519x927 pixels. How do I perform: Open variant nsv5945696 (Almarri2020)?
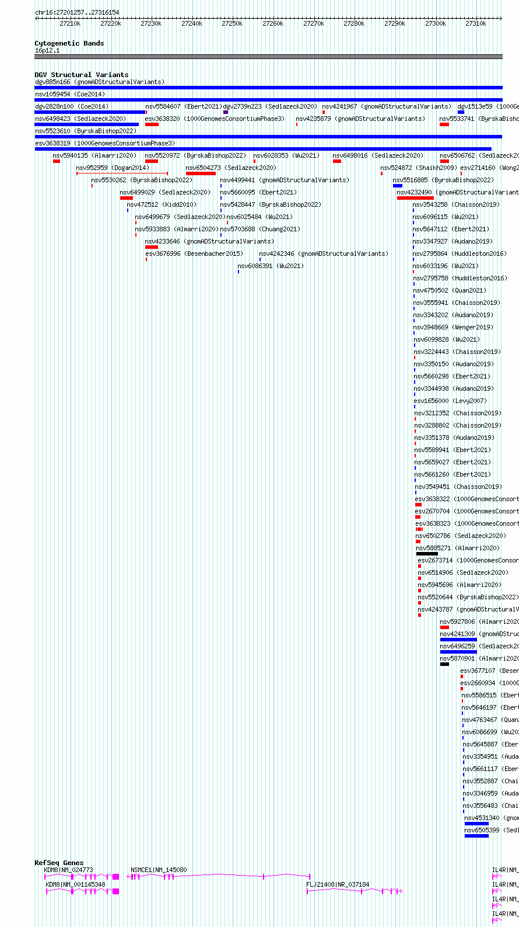pos(460,585)
